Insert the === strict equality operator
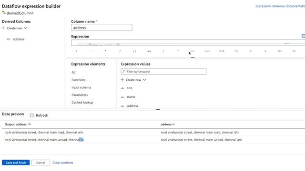 pyautogui.click(x=207, y=51)
